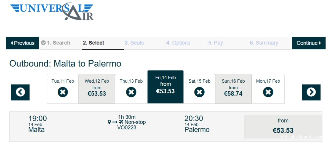Click unavailable X icon for Thu, 13 Feb

coord(131,92)
